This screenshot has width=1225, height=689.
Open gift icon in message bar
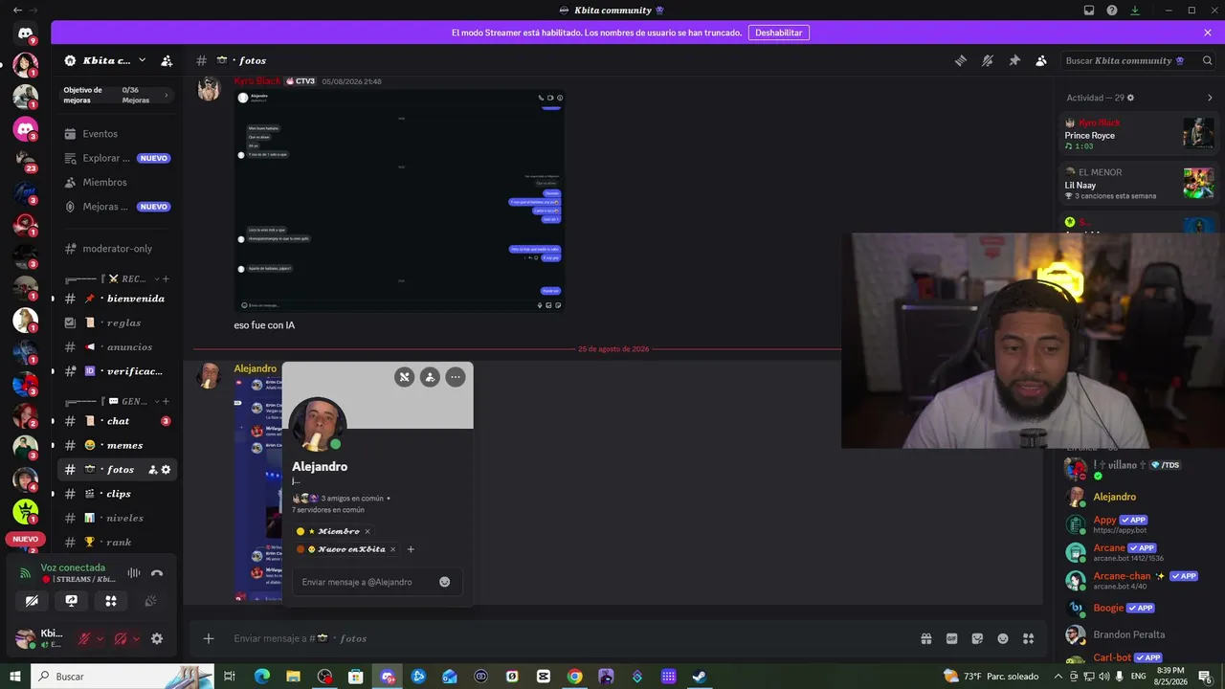[926, 638]
